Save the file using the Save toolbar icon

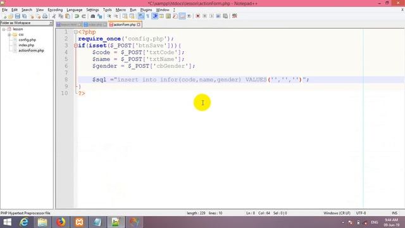coord(17,16)
